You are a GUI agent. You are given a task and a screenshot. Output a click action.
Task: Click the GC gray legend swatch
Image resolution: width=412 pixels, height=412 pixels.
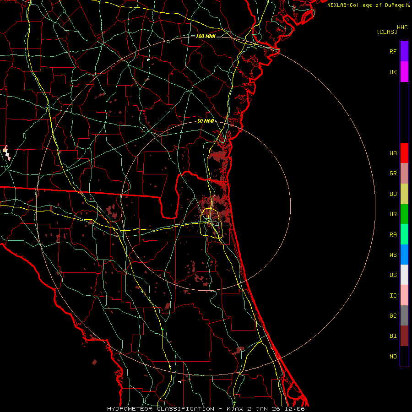coord(404,315)
